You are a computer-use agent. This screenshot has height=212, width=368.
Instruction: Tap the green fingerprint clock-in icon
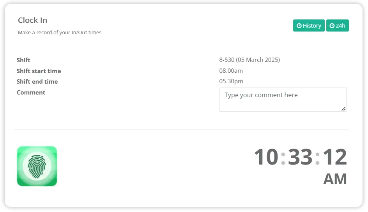(37, 166)
